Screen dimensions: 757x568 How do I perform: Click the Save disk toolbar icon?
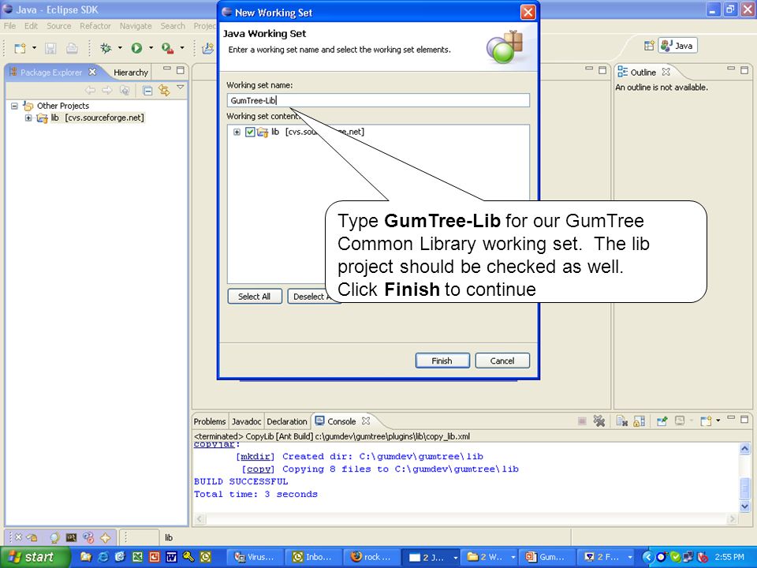tap(50, 48)
